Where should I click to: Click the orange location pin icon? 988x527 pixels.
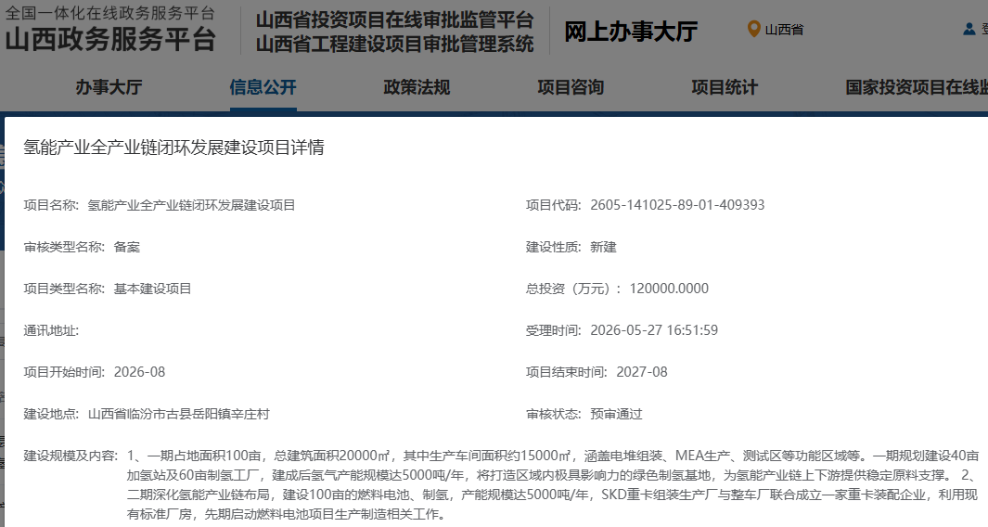click(753, 29)
